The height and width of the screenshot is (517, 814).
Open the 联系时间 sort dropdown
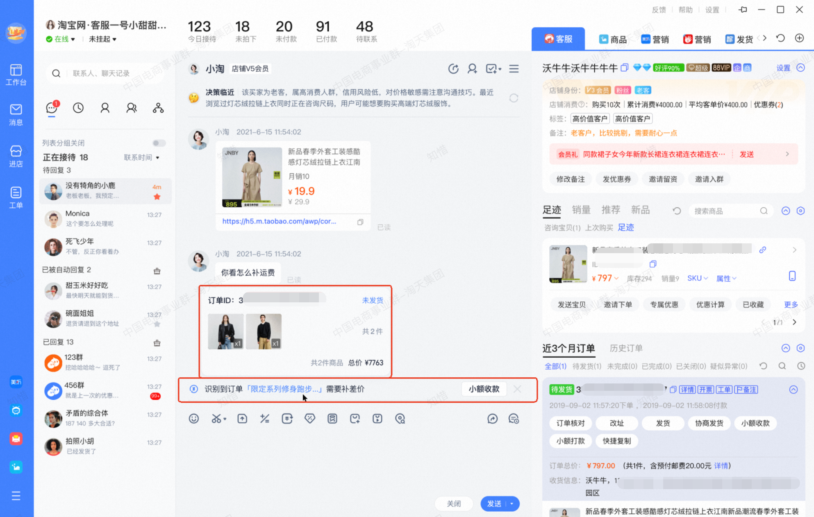pyautogui.click(x=141, y=157)
